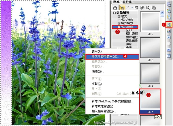
Task: Select the 2D 4 frame thumbnail
Action: click(x=150, y=74)
